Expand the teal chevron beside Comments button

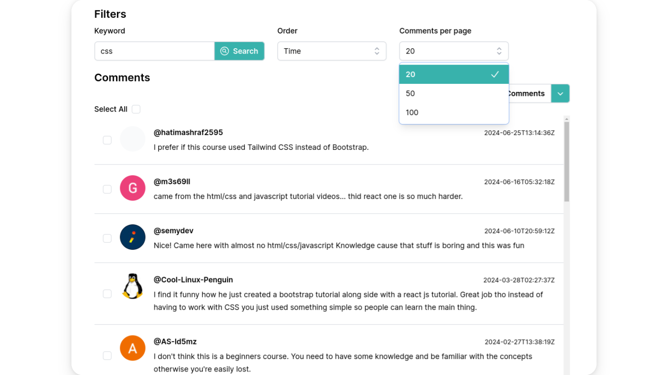(x=560, y=94)
